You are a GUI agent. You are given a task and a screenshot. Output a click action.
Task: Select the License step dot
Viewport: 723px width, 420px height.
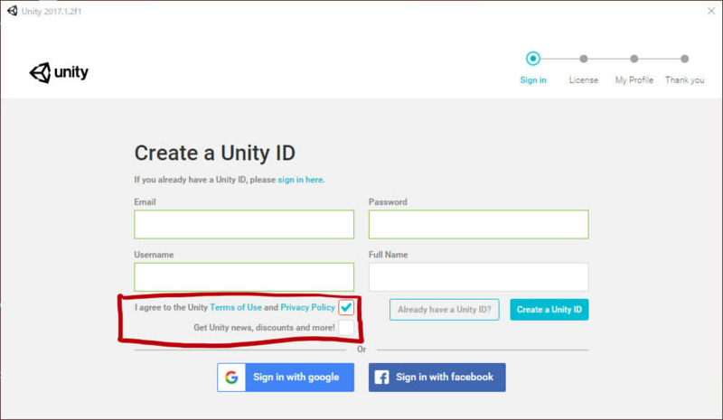583,59
